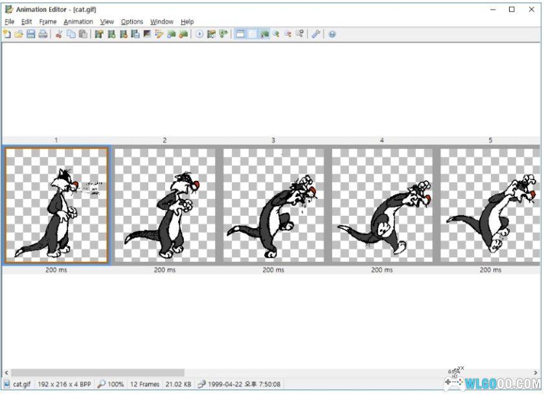Click the wrench settings icon
Image resolution: width=544 pixels, height=394 pixels.
click(x=316, y=34)
